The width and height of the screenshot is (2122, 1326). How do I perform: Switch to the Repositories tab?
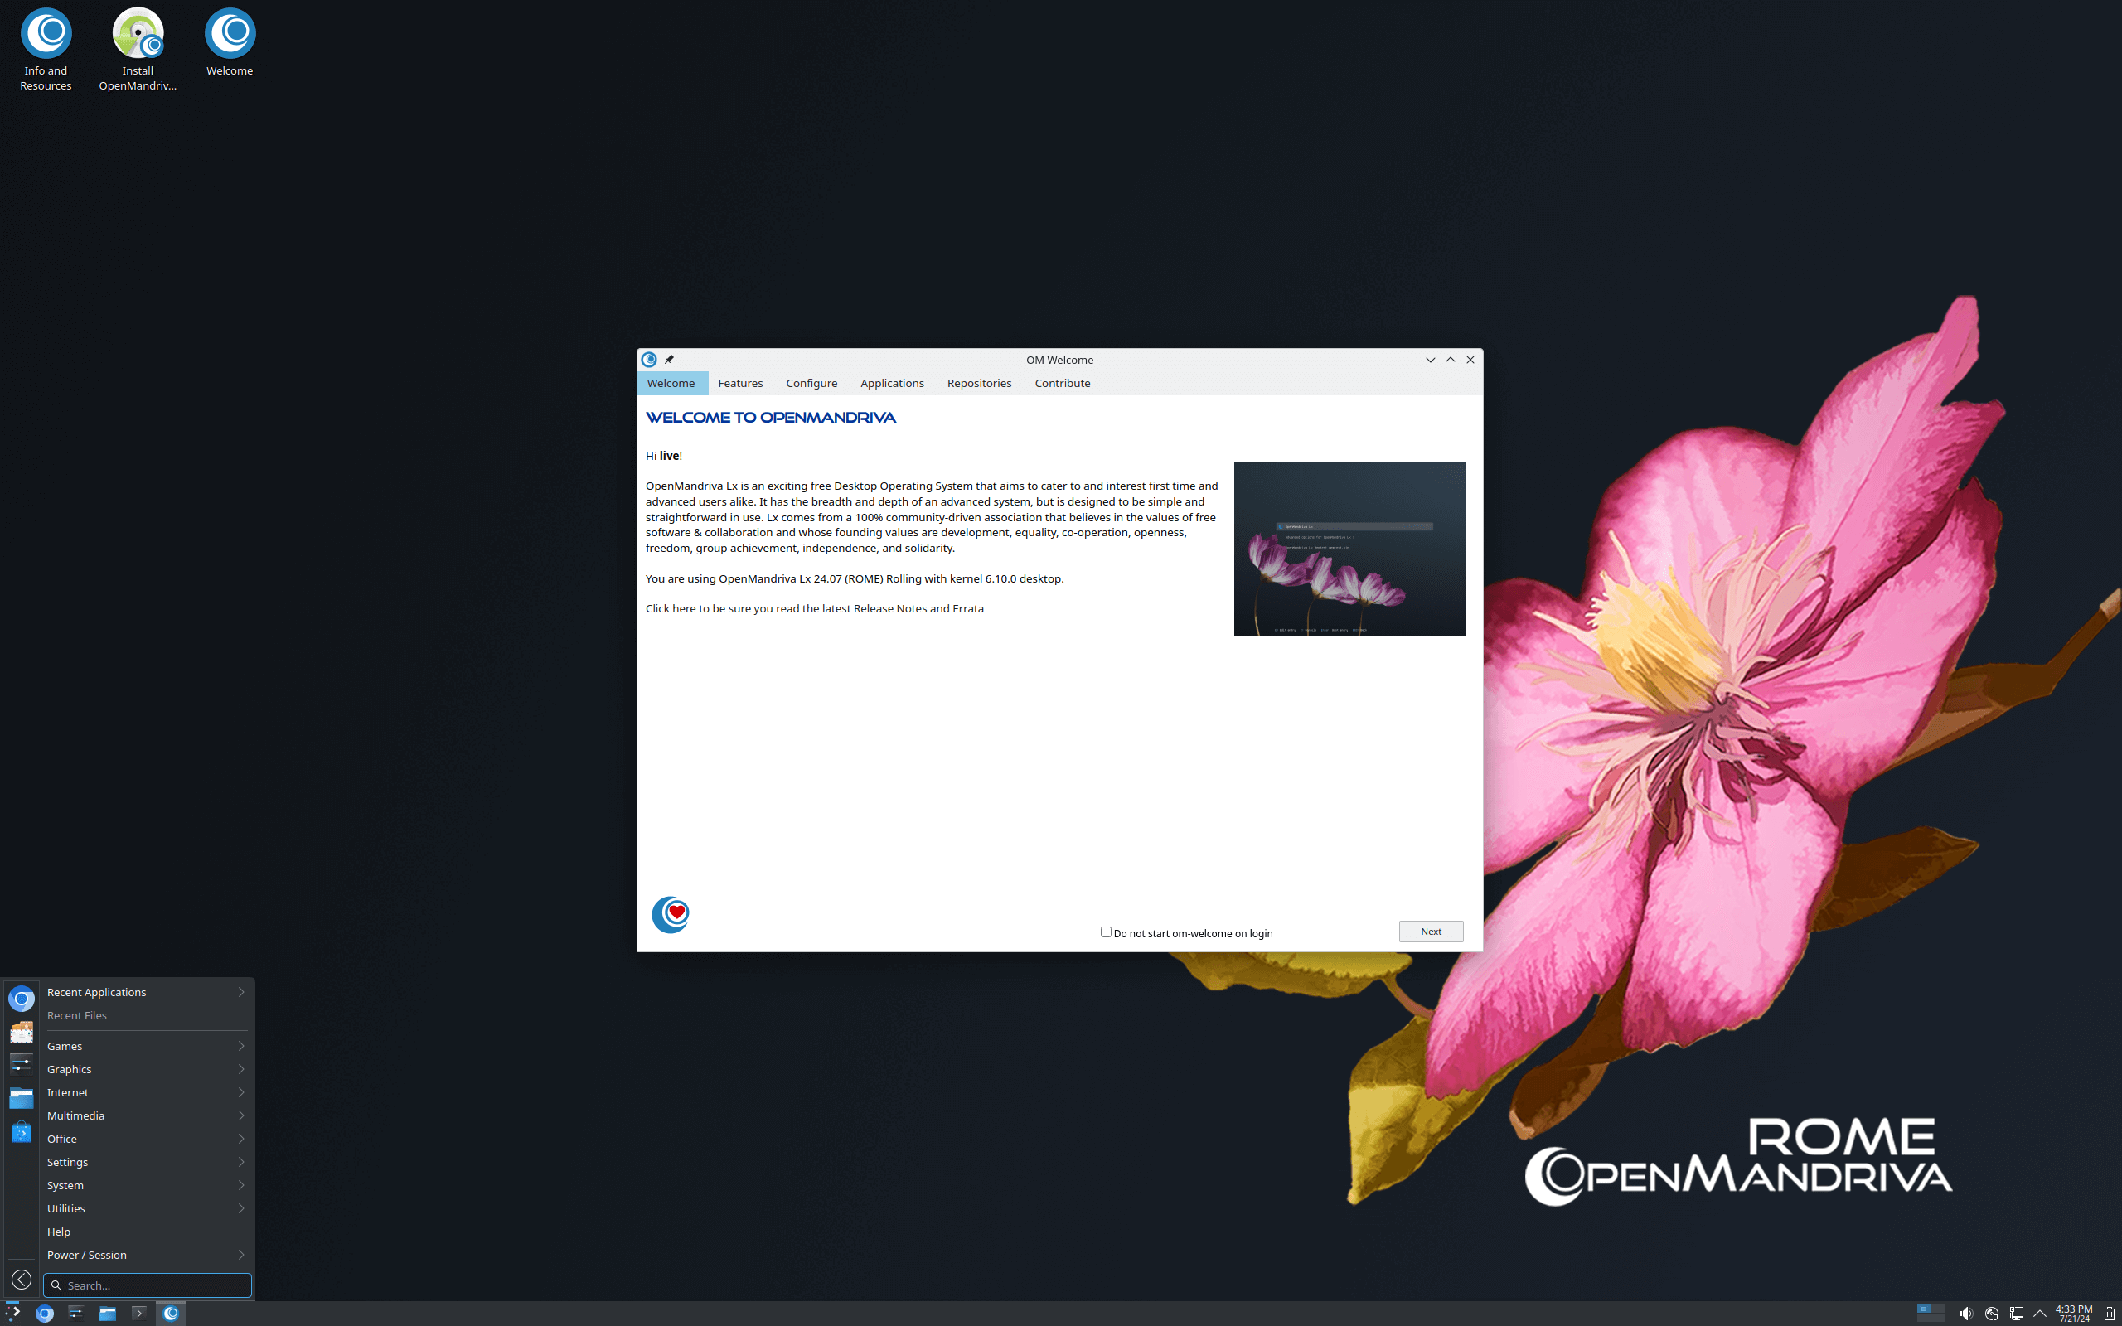point(979,383)
